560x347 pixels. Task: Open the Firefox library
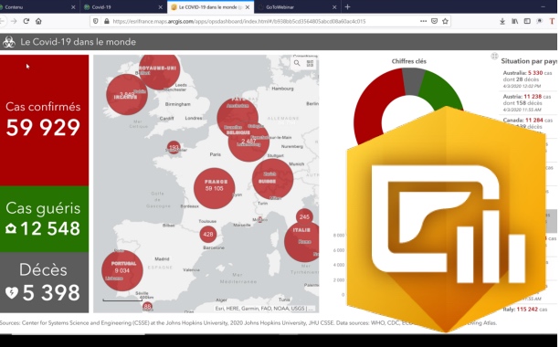(x=514, y=21)
